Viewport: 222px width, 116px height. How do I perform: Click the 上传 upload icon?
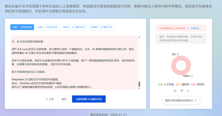[x=47, y=99]
